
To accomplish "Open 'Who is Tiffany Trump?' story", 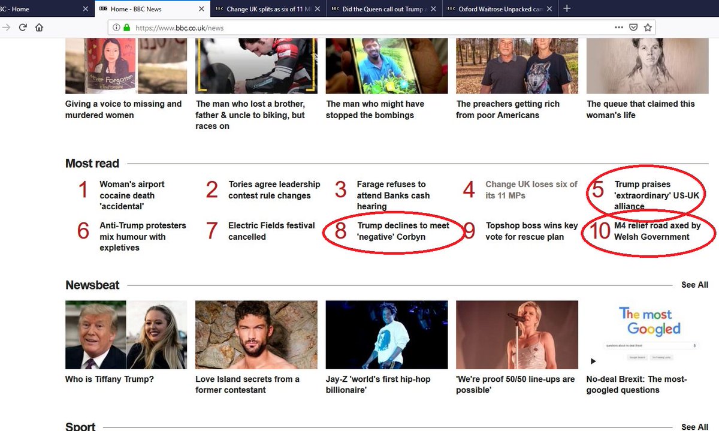I will pyautogui.click(x=110, y=379).
